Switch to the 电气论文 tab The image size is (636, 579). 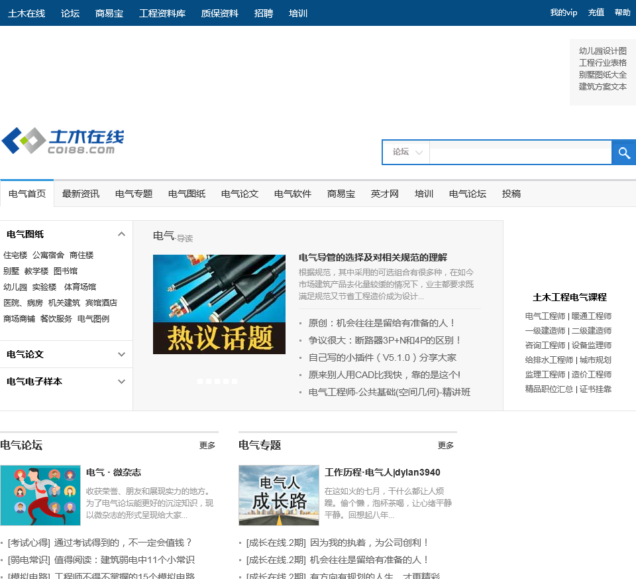click(x=240, y=194)
